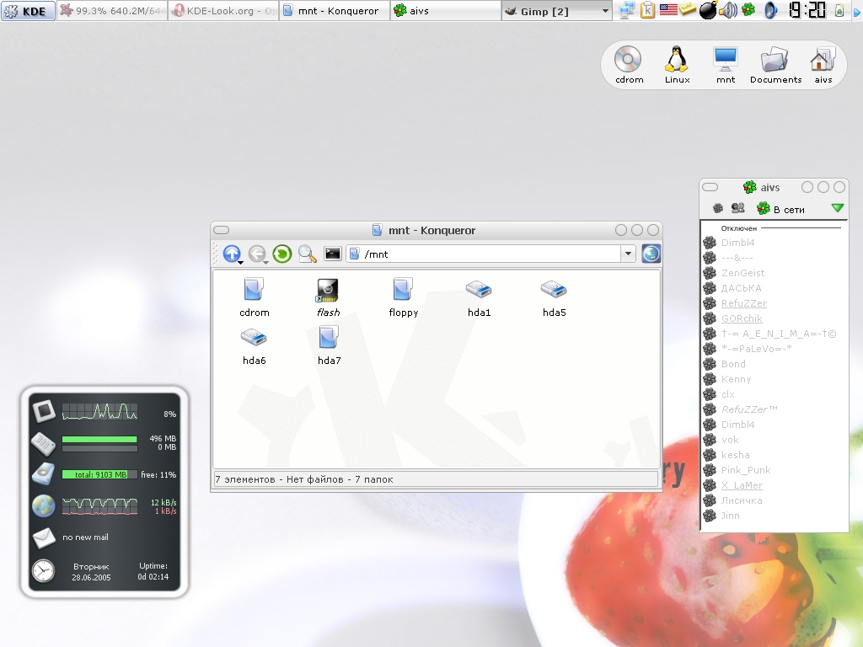Click the envelope mail icon in system monitor
This screenshot has width=863, height=647.
[x=44, y=538]
